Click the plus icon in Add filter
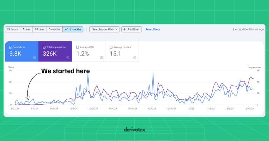 pyautogui.click(x=125, y=29)
